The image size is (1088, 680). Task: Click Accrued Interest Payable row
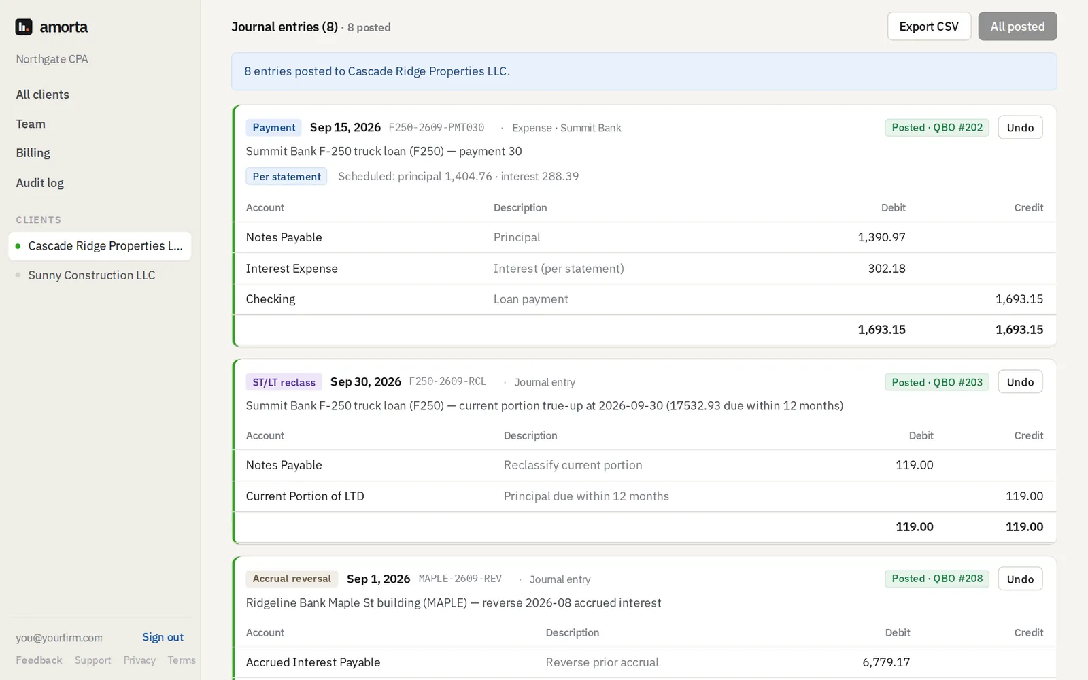[645, 662]
